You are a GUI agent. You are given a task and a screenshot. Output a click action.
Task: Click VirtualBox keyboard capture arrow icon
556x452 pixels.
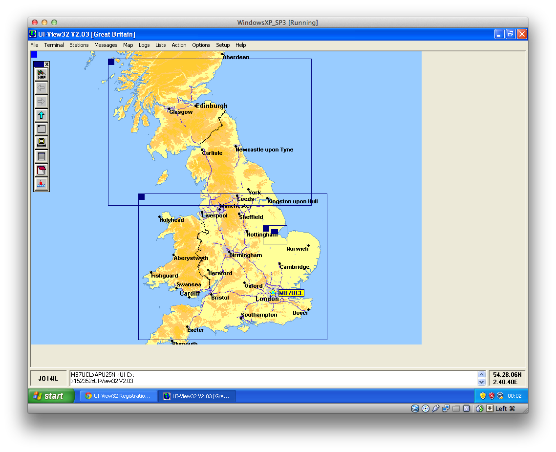(x=490, y=409)
